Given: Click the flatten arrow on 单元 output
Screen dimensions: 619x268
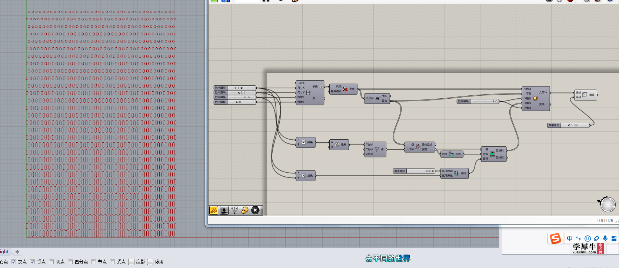Looking at the screenshot, I should [x=321, y=86].
